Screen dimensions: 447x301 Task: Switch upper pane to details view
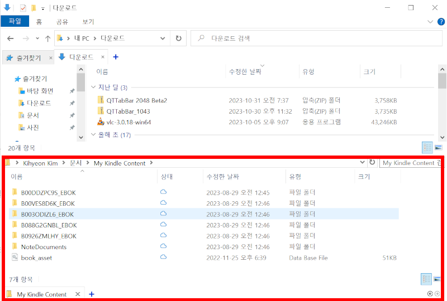[427, 148]
